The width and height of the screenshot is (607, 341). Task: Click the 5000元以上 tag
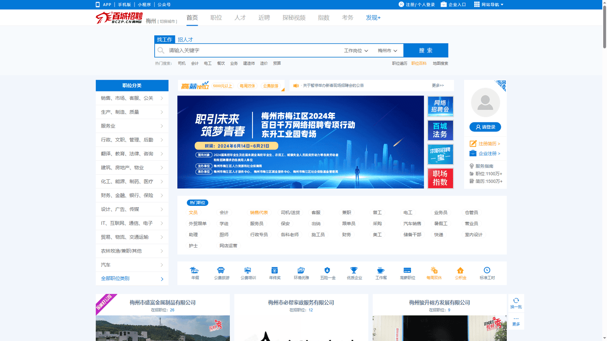pyautogui.click(x=223, y=86)
